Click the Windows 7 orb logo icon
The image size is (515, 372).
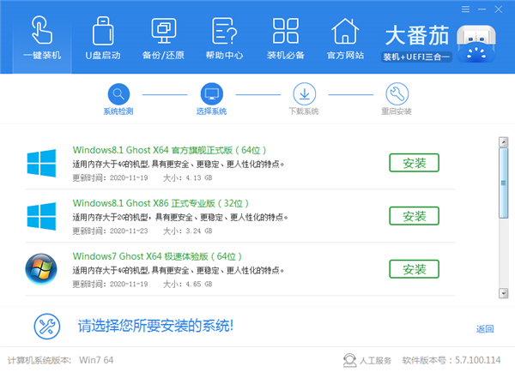(41, 269)
